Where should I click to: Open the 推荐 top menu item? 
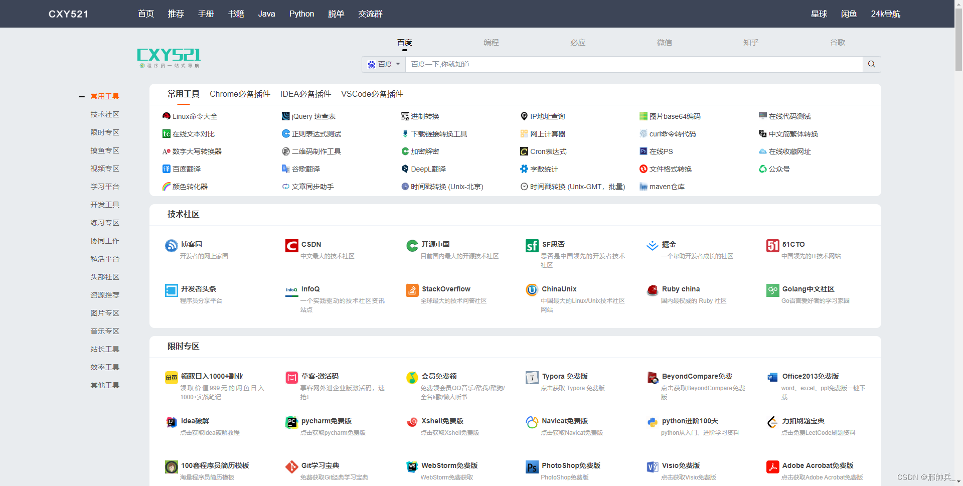click(x=176, y=14)
